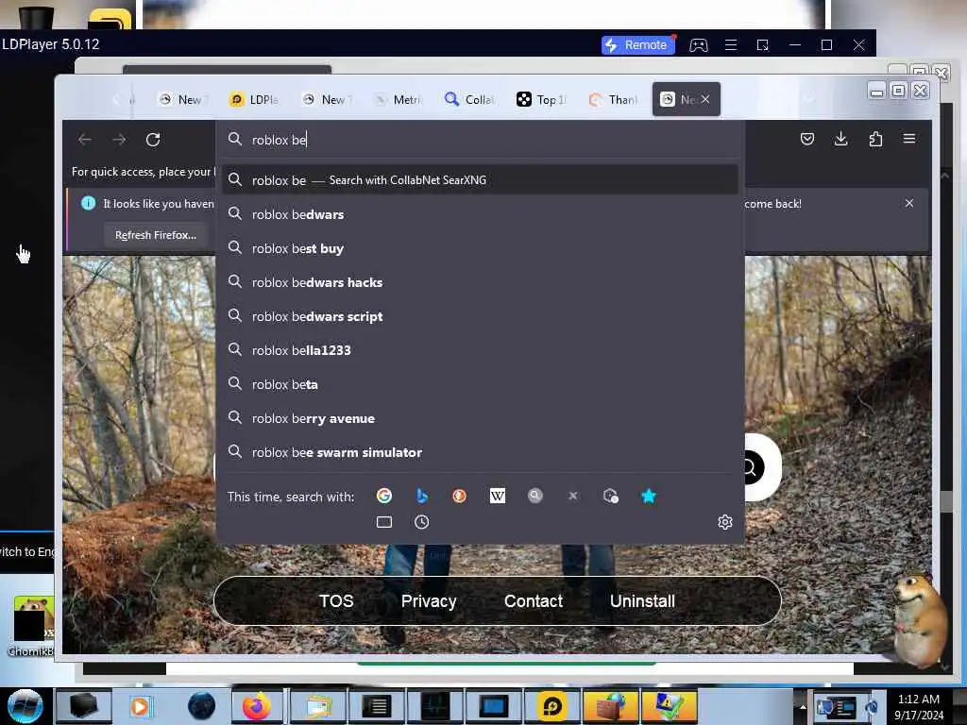Search this time with Google icon

click(384, 496)
